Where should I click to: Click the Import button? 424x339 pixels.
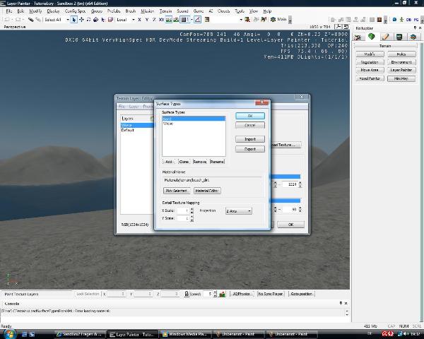point(250,139)
